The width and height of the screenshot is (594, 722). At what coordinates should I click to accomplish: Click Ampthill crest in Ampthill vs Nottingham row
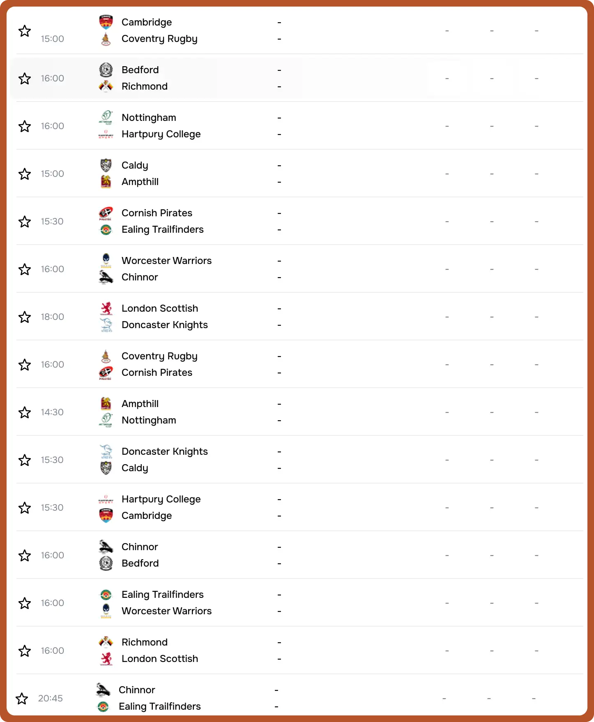[106, 404]
